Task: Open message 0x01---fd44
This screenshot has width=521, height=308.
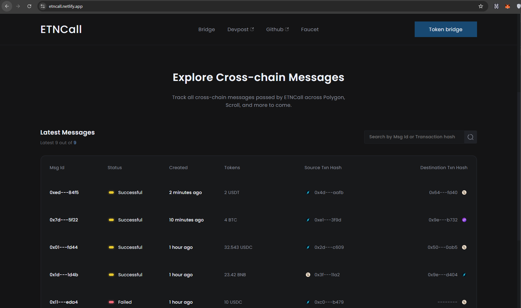Action: coord(64,247)
